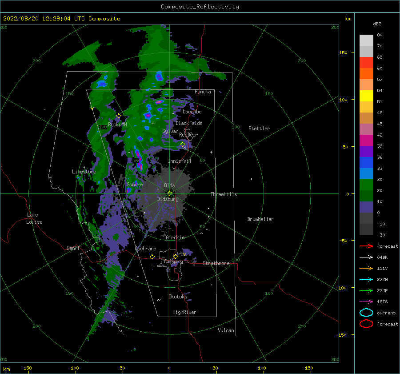This screenshot has width=400, height=374.
Task: Click the Didsbury town label
Action: [x=168, y=199]
